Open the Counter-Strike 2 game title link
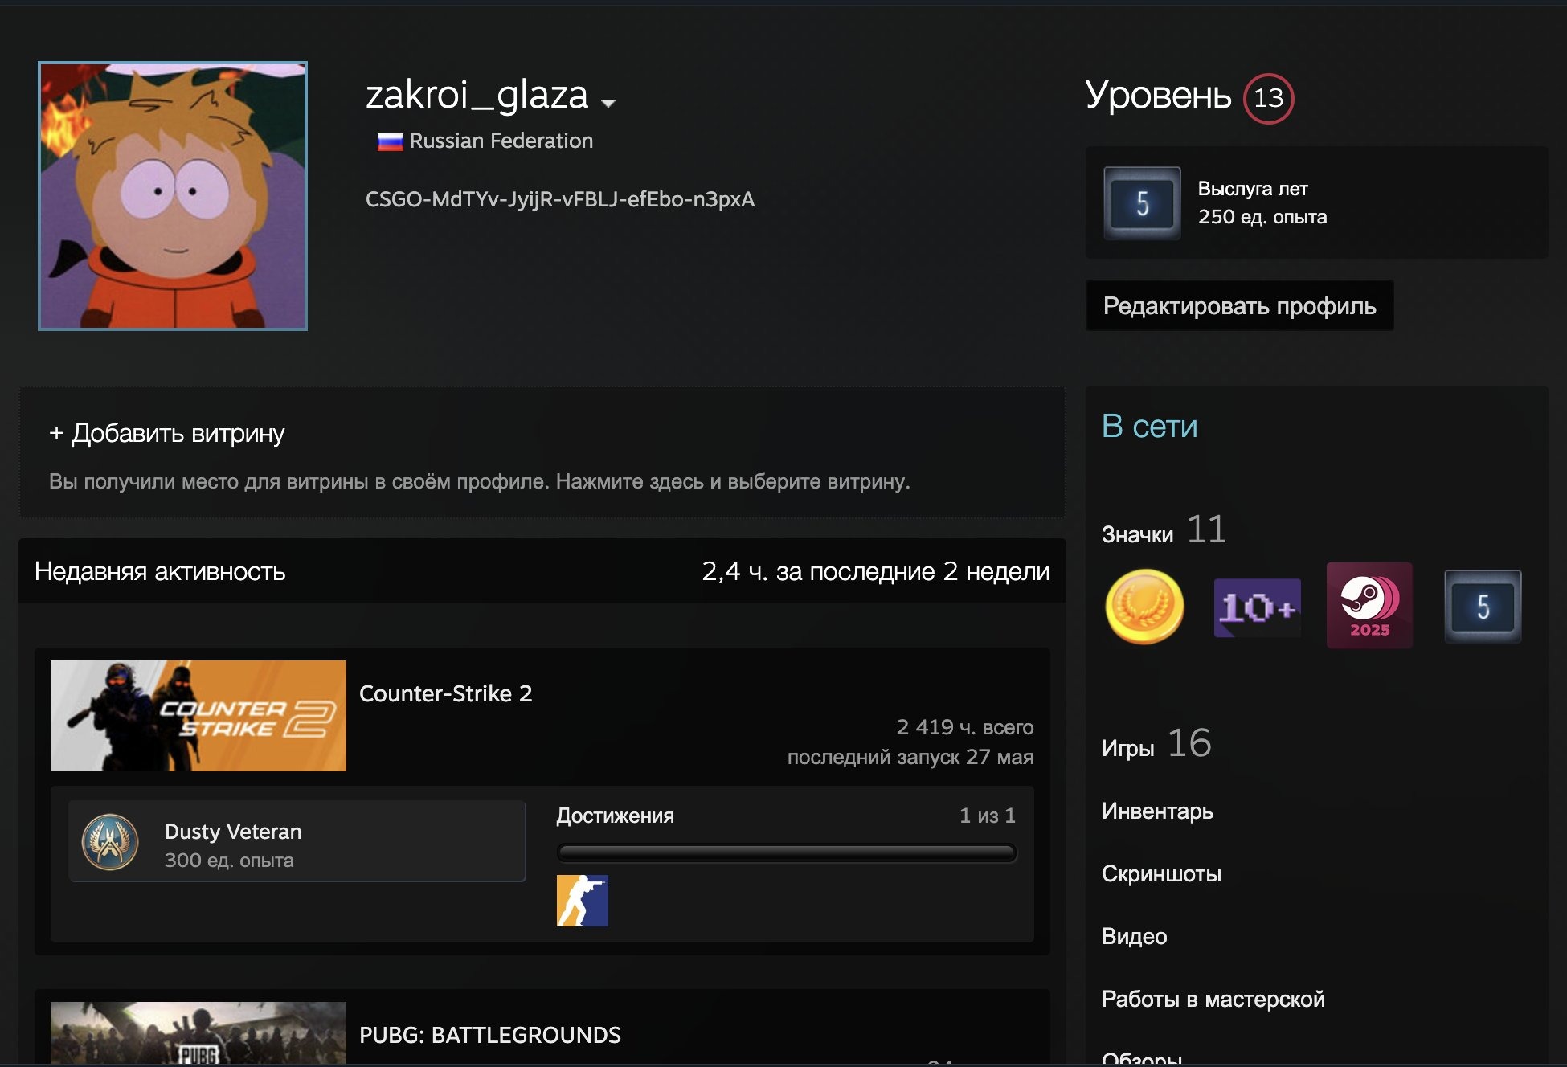Viewport: 1567px width, 1067px height. [445, 693]
